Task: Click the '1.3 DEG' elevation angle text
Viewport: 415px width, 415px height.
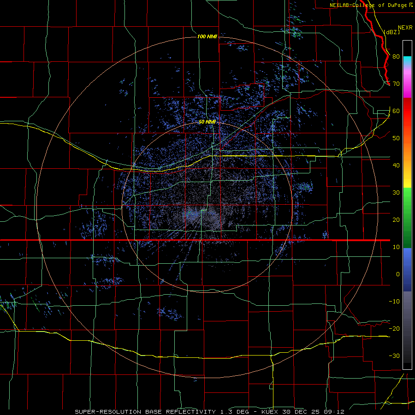Action: coord(236,412)
